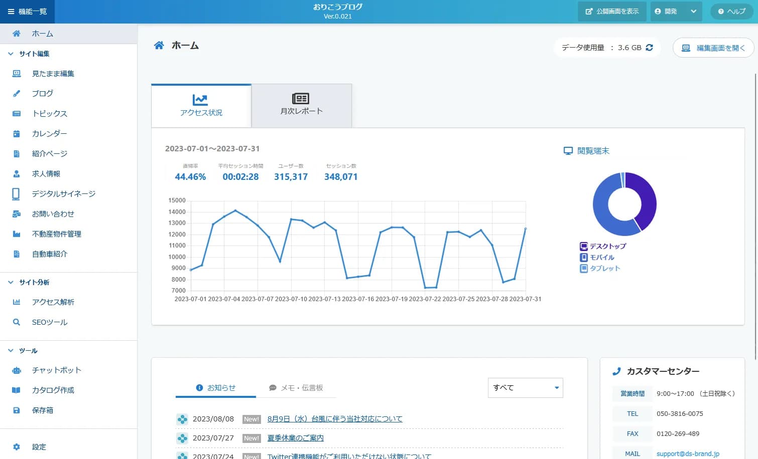The image size is (758, 459).
Task: Open the すべて filter dropdown
Action: 525,388
